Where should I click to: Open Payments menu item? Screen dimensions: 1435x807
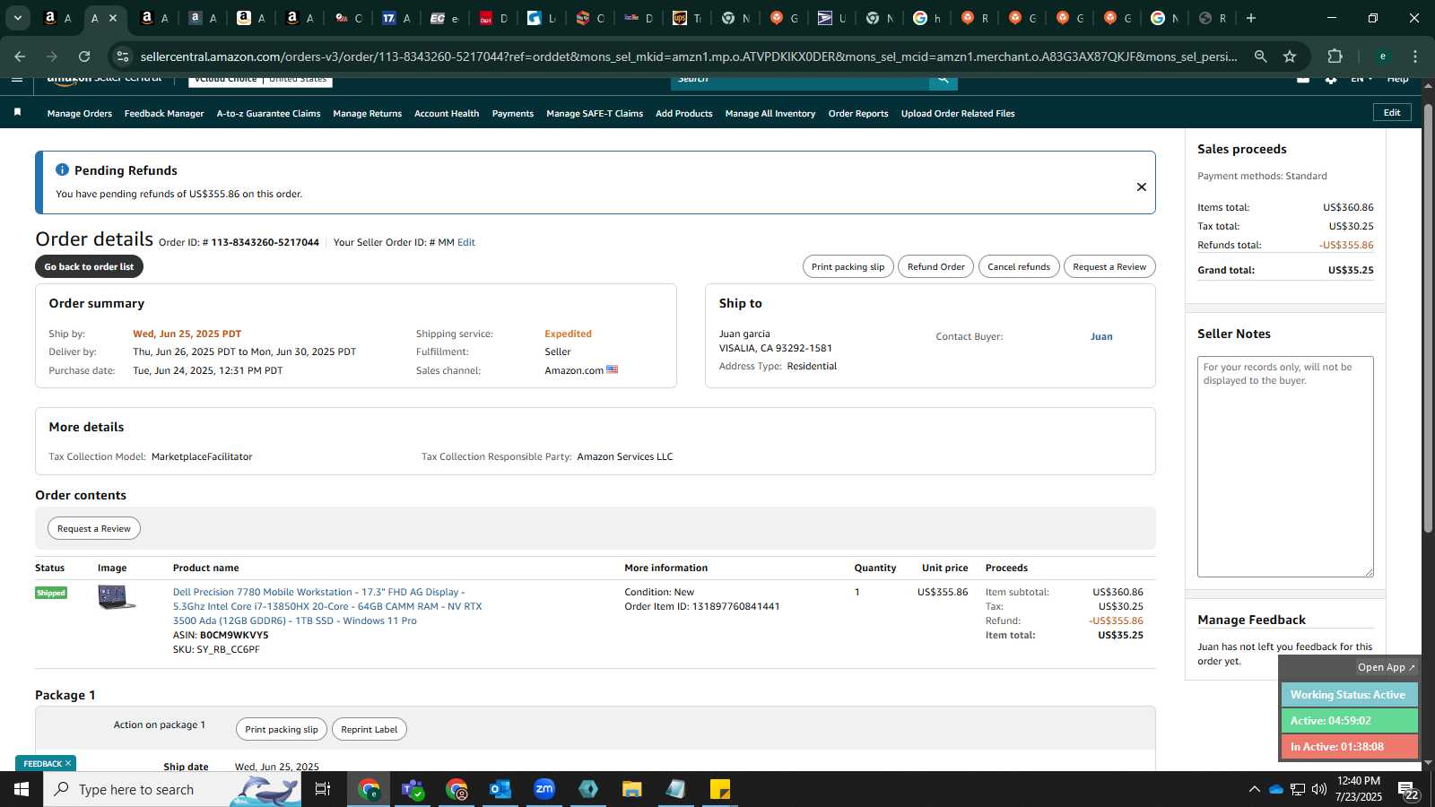(x=513, y=114)
